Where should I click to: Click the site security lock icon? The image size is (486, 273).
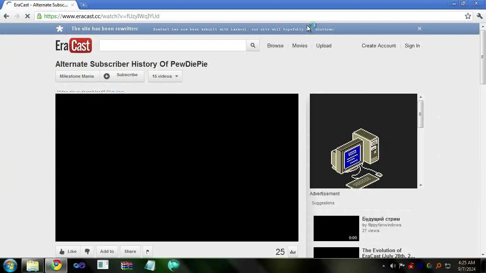coord(39,16)
